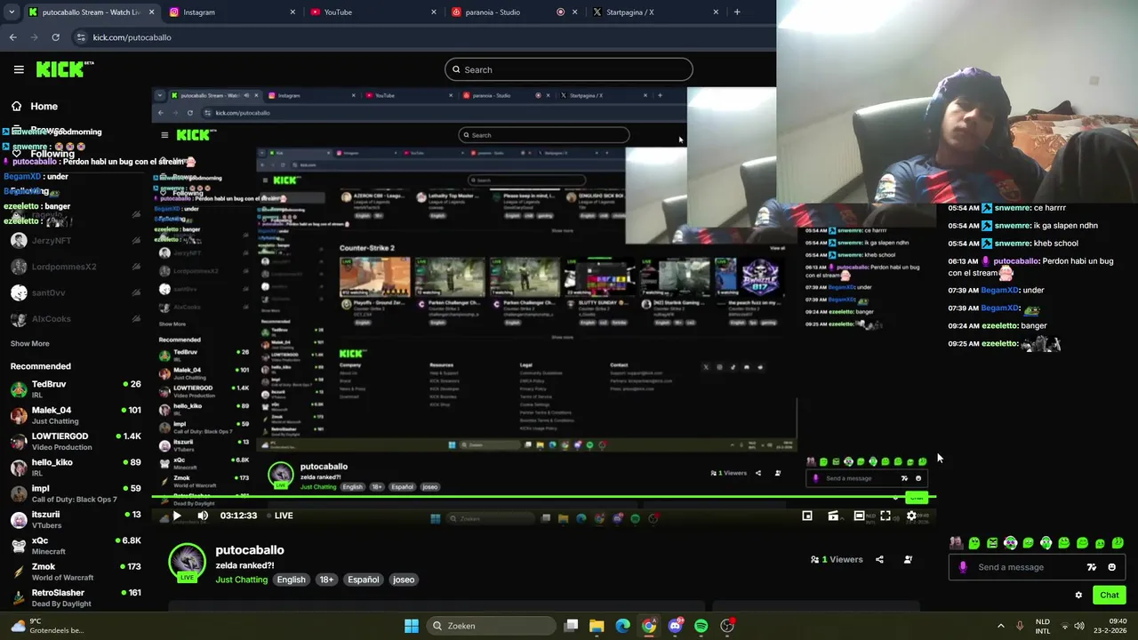Insert the first quick emote photo

pyautogui.click(x=956, y=543)
